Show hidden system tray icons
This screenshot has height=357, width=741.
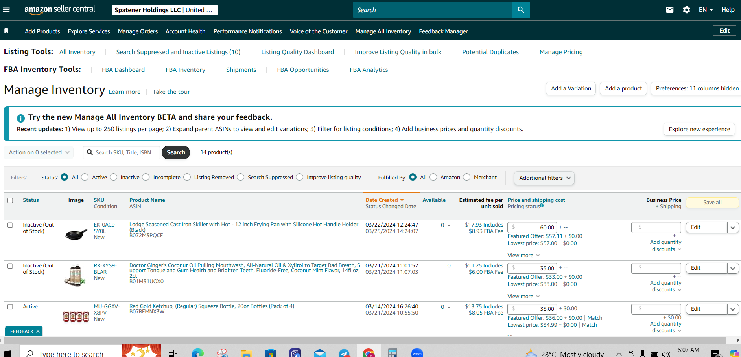pyautogui.click(x=619, y=354)
